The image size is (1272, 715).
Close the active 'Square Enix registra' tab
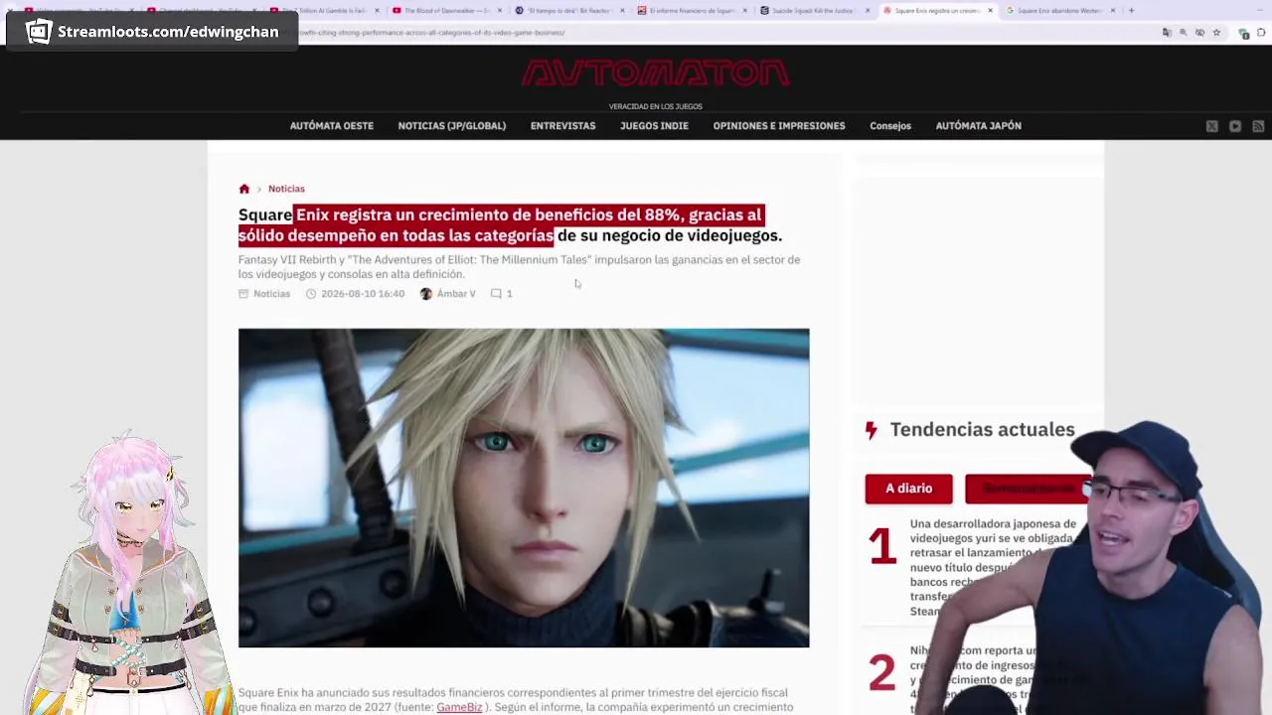990,11
